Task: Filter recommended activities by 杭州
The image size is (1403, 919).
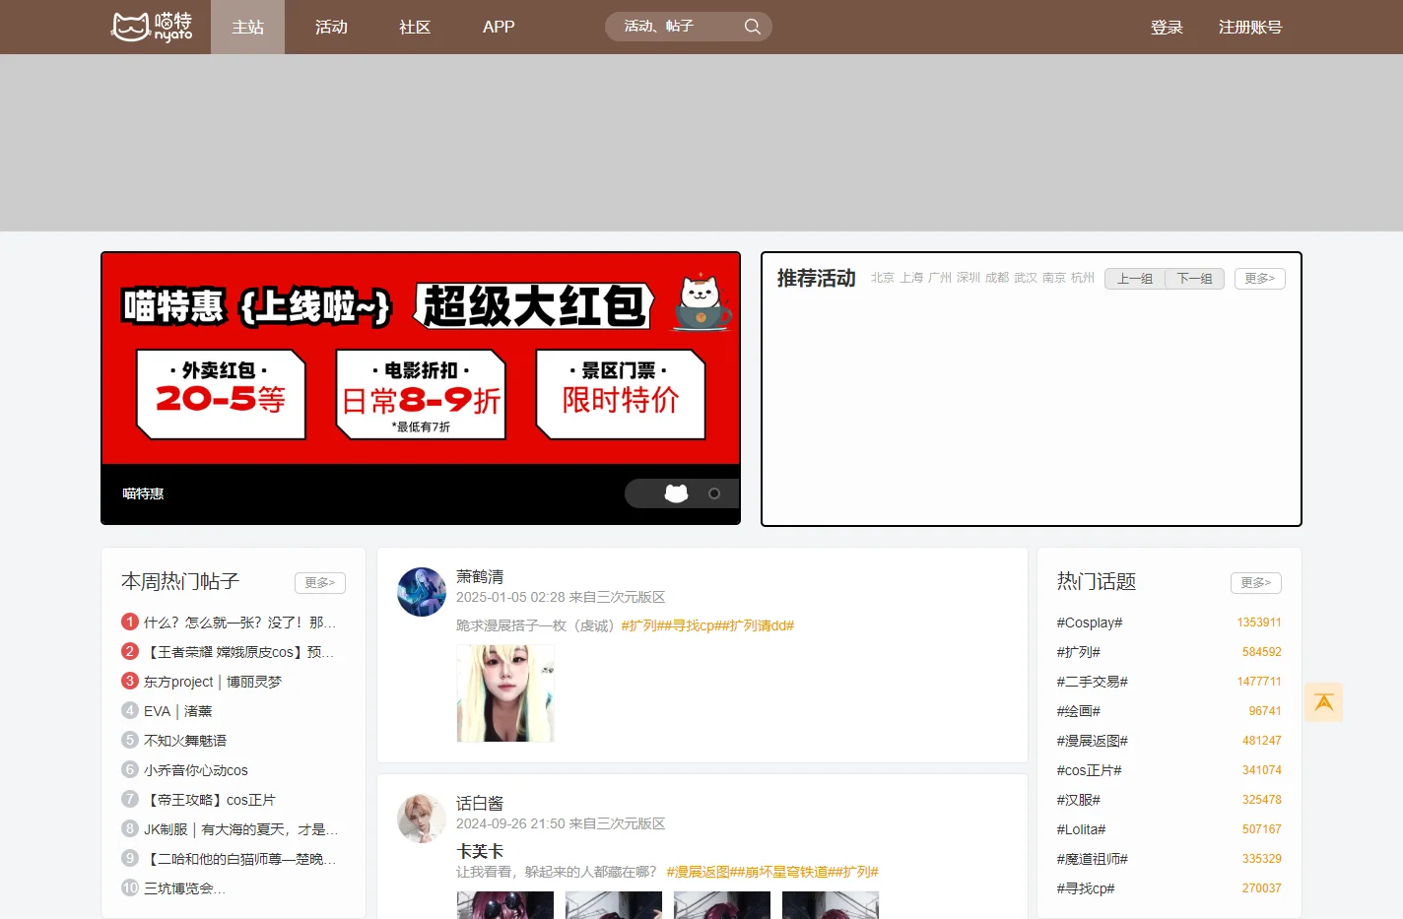Action: (x=1083, y=278)
